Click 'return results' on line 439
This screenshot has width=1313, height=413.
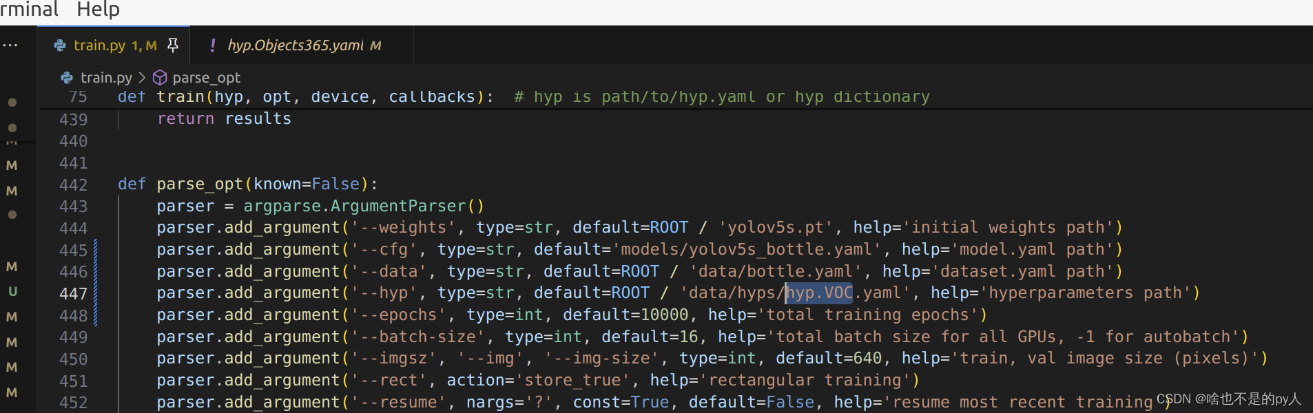coord(224,119)
